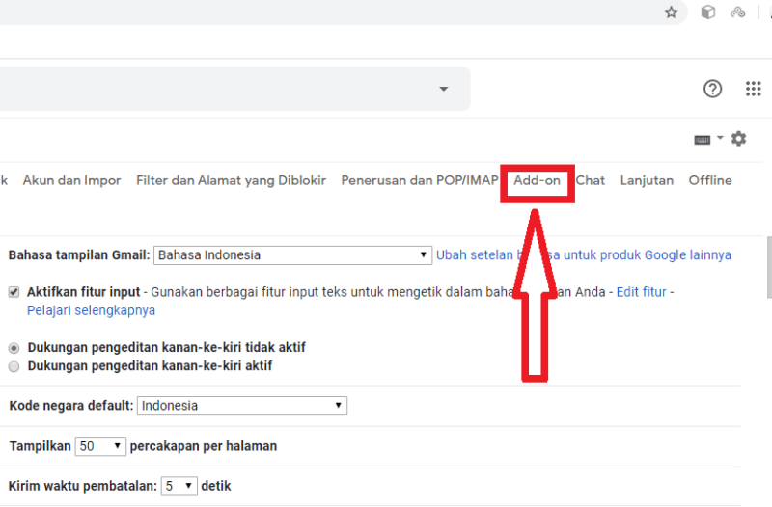Viewport: 772px width, 507px height.
Task: Click the 'Kode negara default:' label
Action: pyautogui.click(x=71, y=406)
